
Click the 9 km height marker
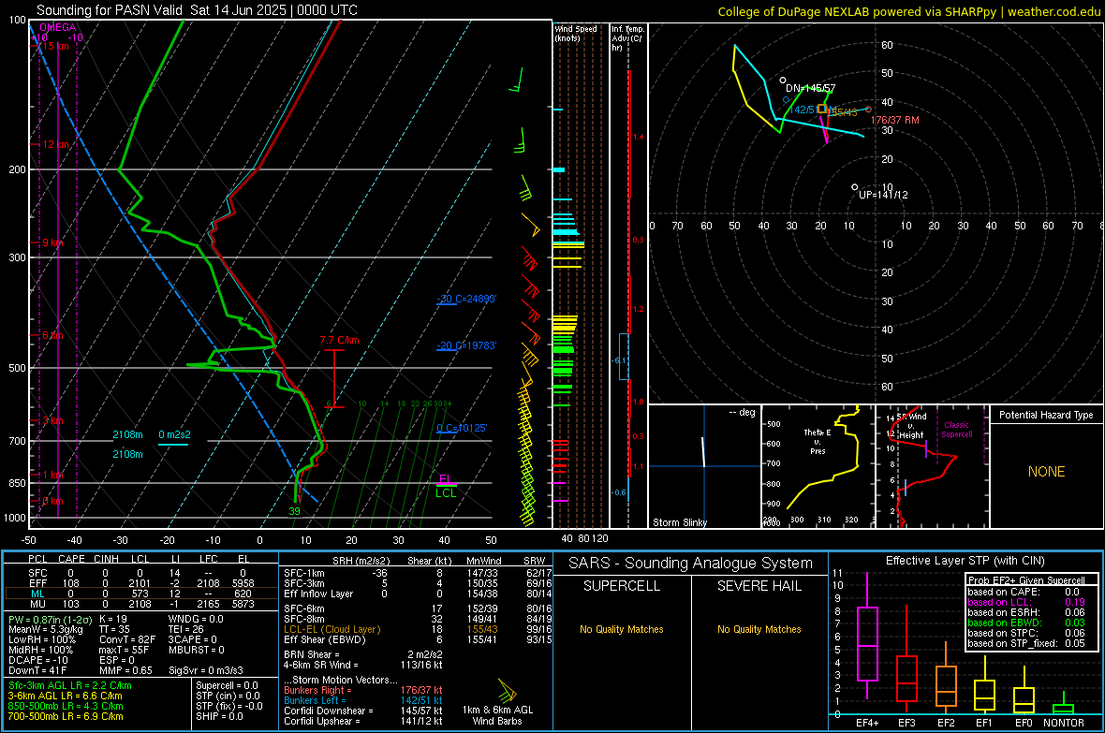pyautogui.click(x=52, y=242)
